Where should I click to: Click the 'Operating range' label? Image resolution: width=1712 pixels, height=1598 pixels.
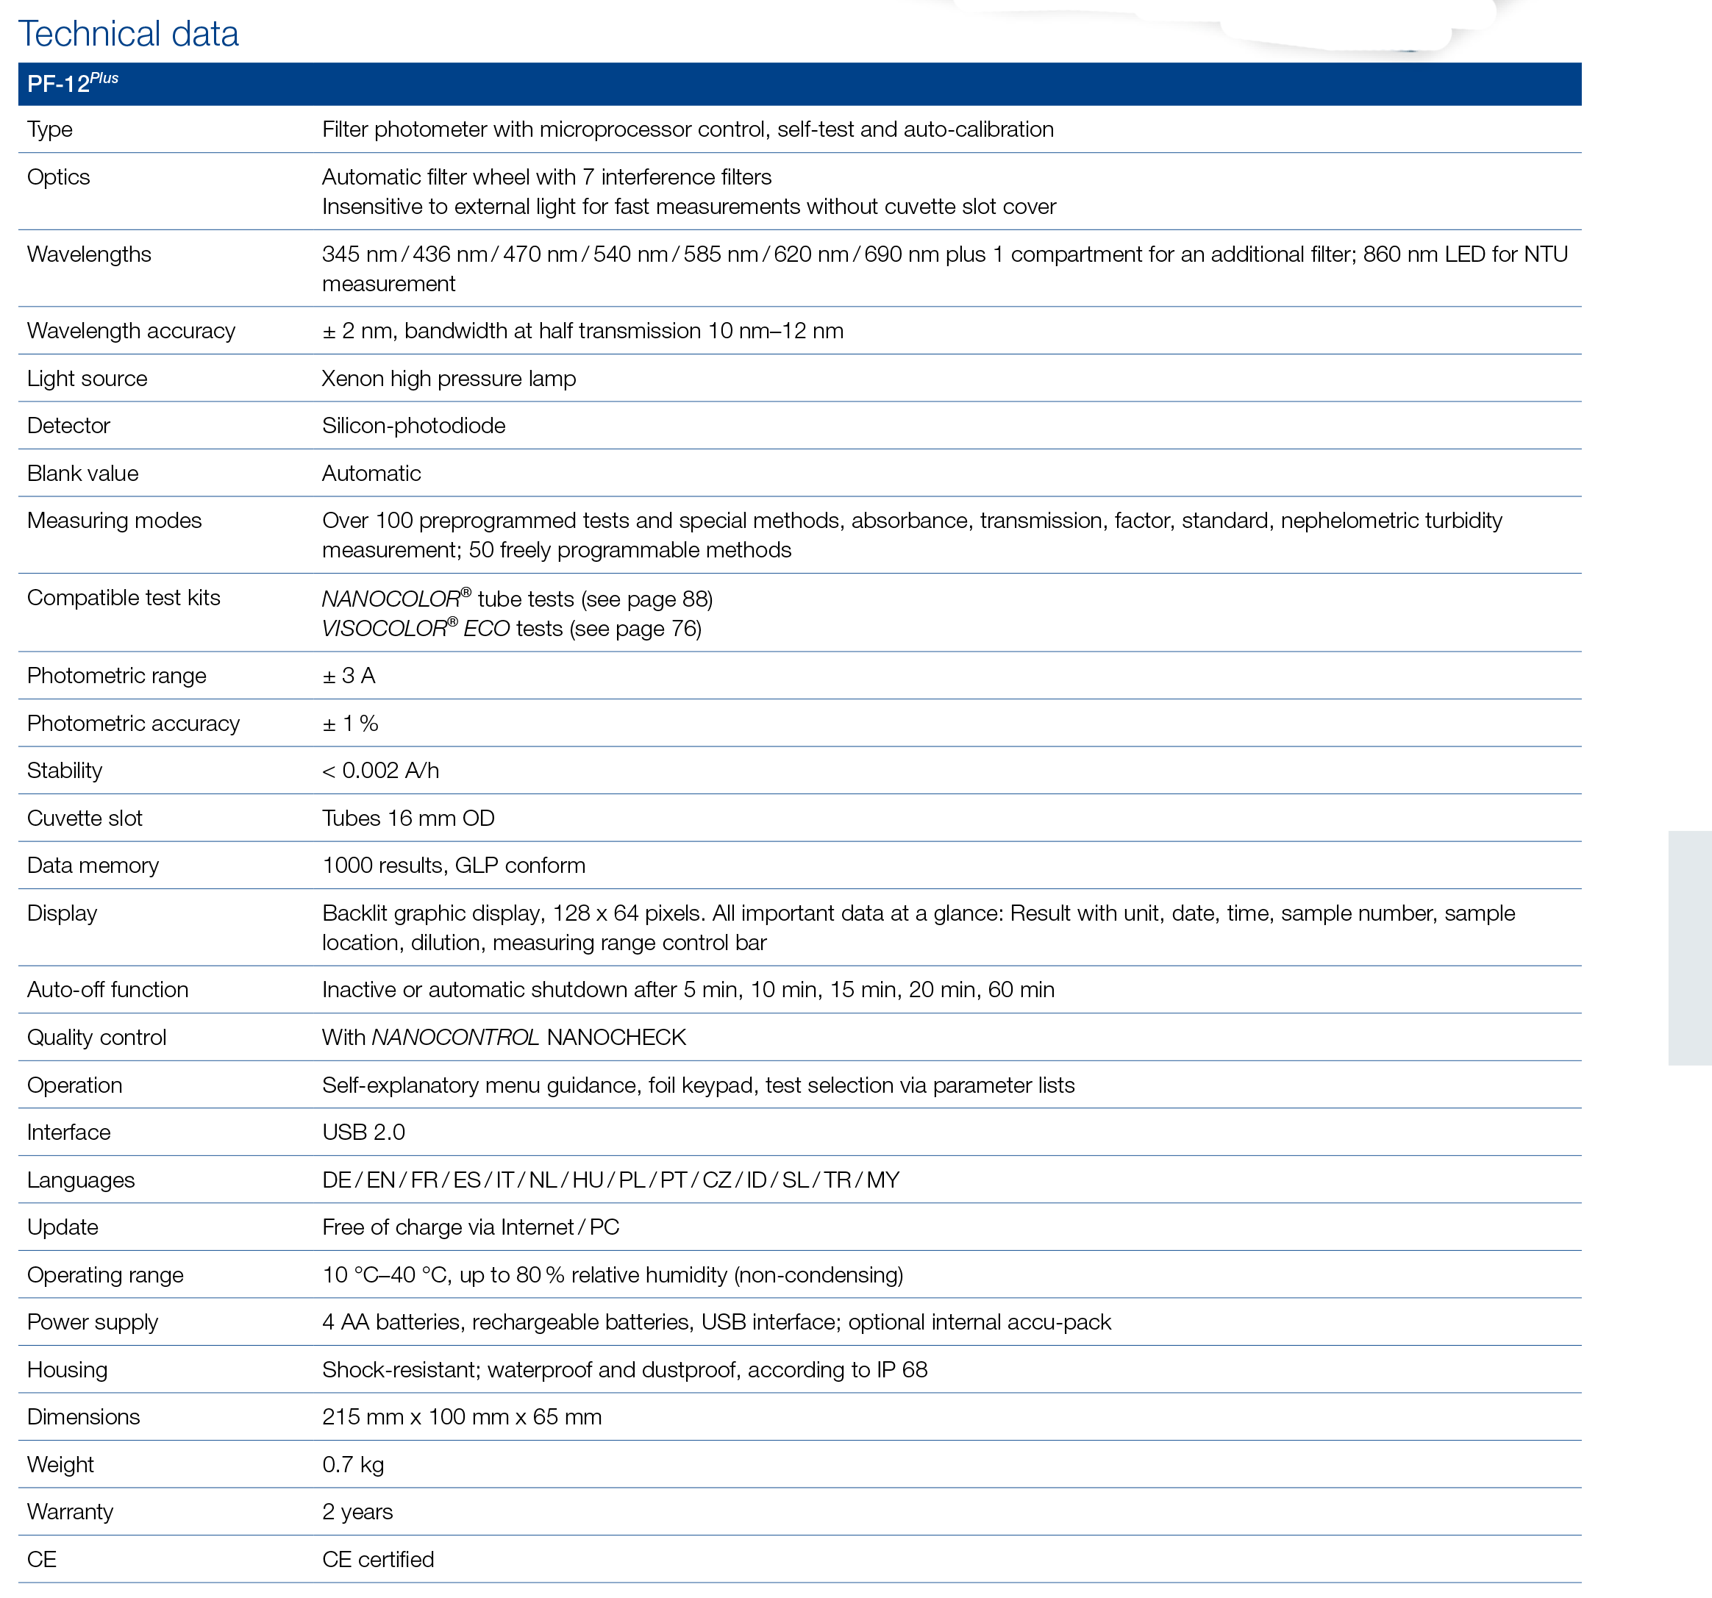point(105,1275)
